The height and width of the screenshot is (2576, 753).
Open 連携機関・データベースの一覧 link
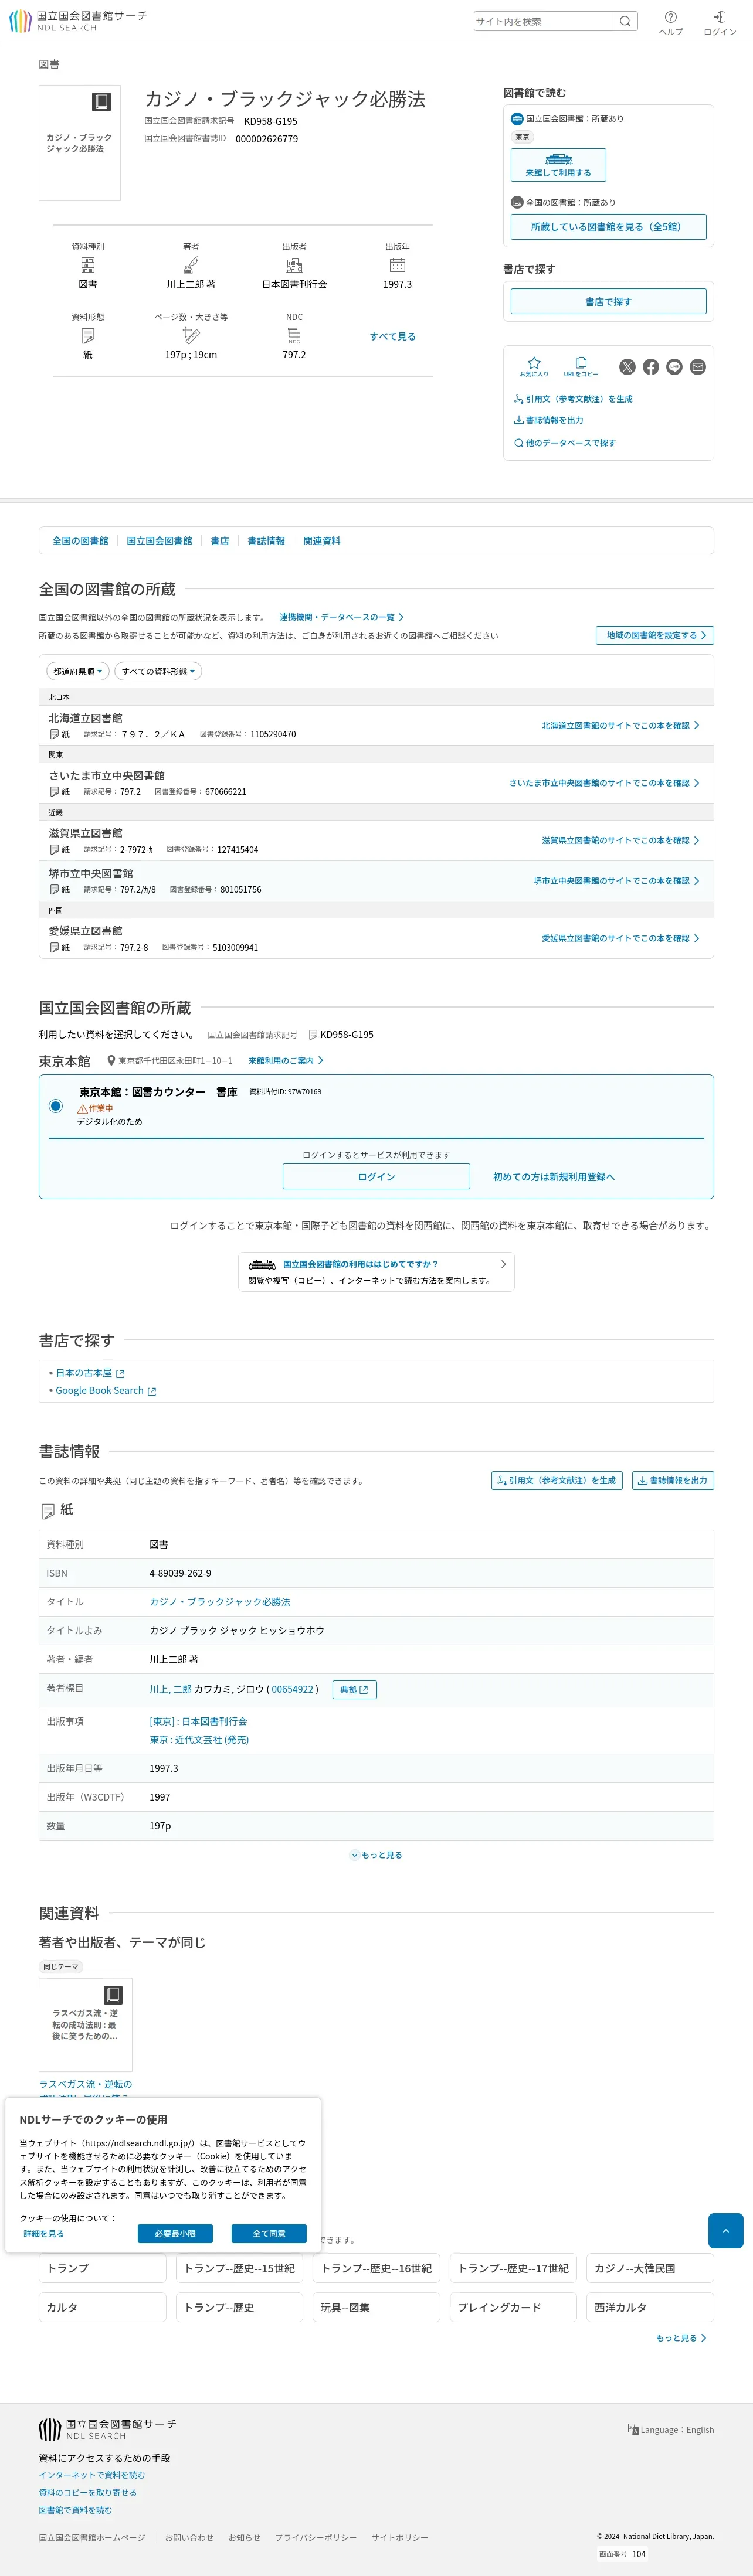[341, 617]
